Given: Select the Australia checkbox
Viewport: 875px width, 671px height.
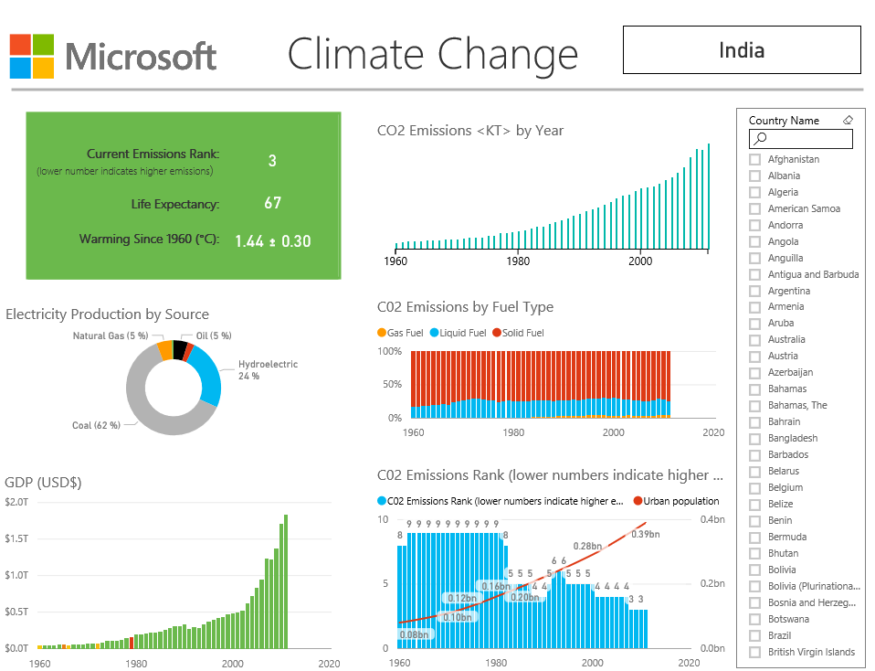Looking at the screenshot, I should pyautogui.click(x=754, y=339).
